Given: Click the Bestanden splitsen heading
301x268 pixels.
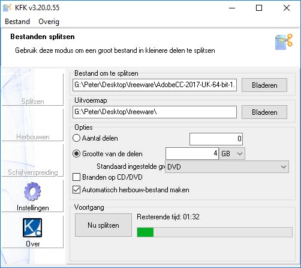Looking at the screenshot, I should tap(43, 37).
